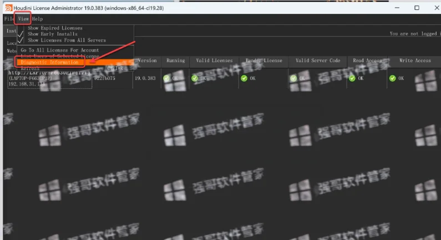Click the server code e22fb075 cell
The height and width of the screenshot is (240, 441).
click(x=105, y=78)
